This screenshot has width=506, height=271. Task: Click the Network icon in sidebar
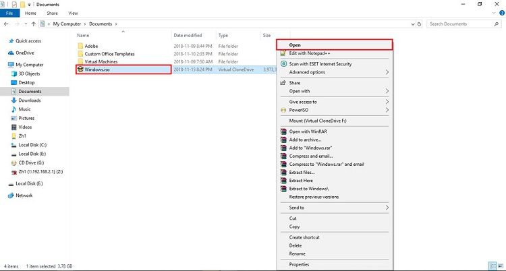click(x=11, y=195)
